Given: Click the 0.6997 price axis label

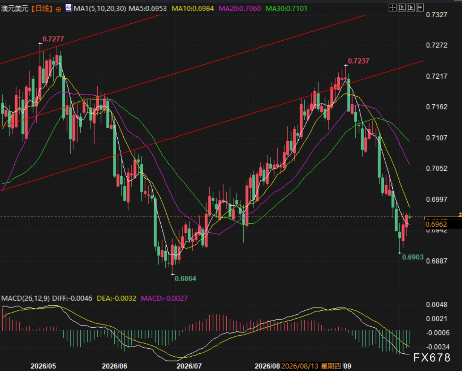Looking at the screenshot, I should [436, 199].
